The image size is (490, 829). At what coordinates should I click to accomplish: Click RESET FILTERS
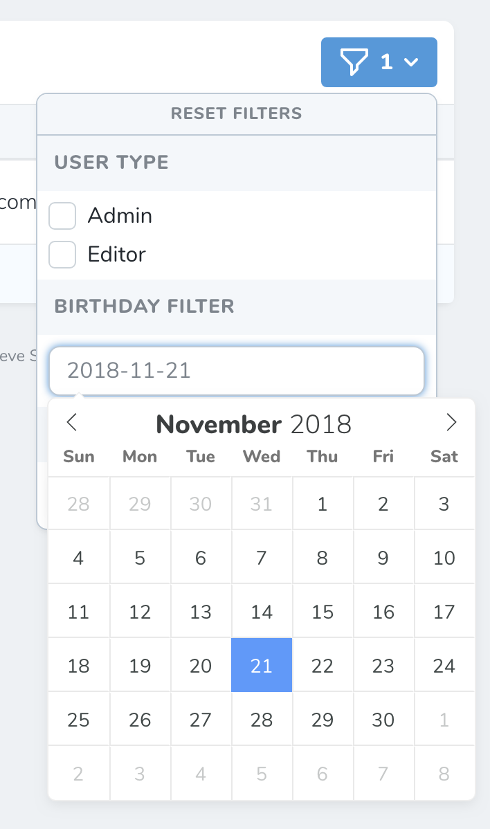237,113
